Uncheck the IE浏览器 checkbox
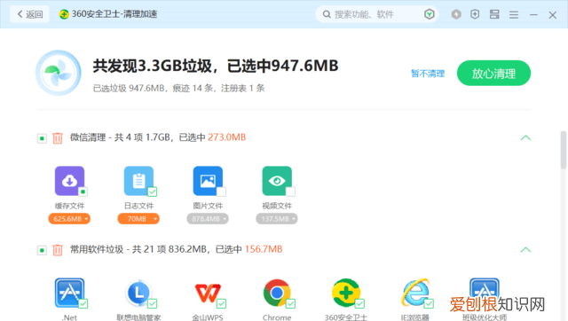568x321 pixels. pos(429,303)
